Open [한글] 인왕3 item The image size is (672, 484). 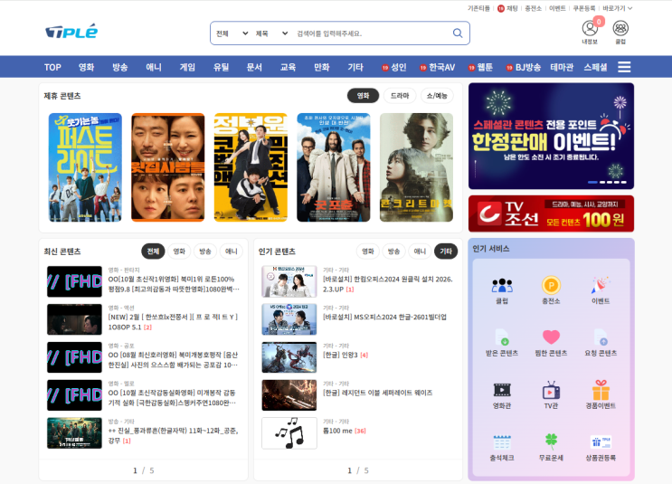pos(345,355)
